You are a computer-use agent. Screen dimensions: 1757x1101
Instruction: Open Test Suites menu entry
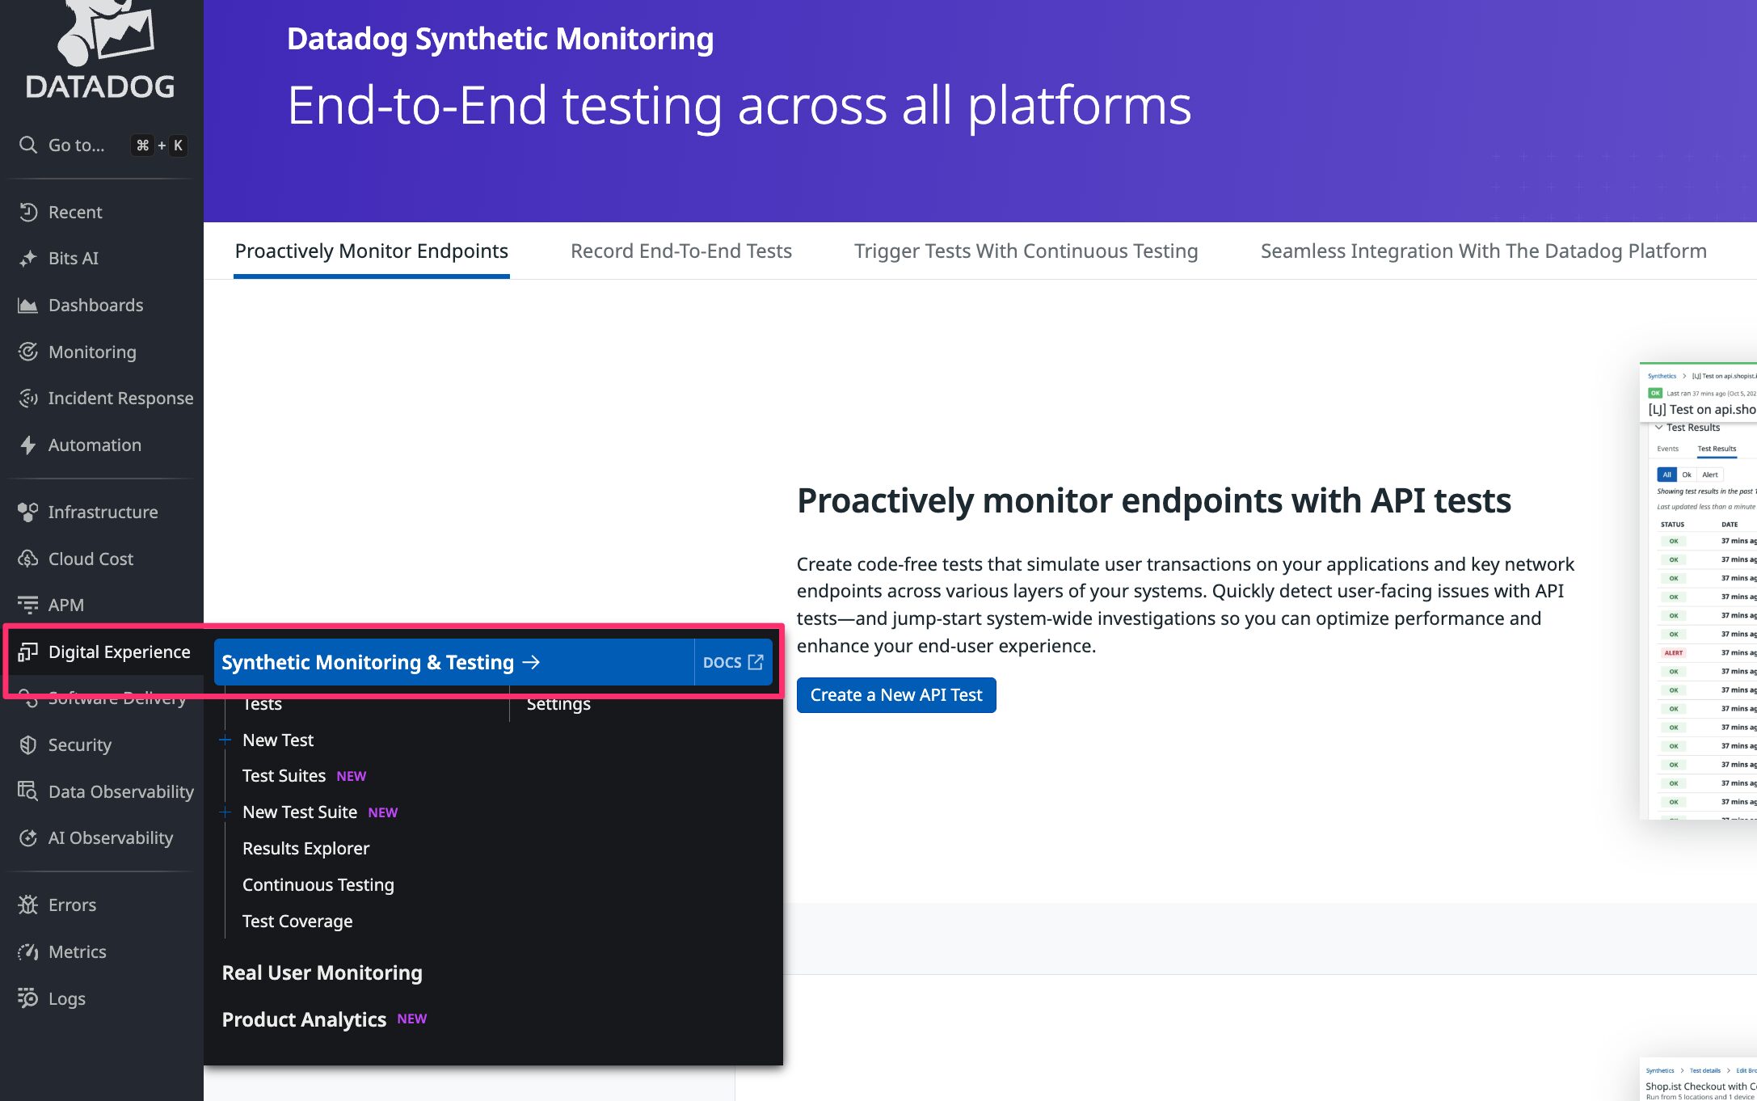coord(284,775)
